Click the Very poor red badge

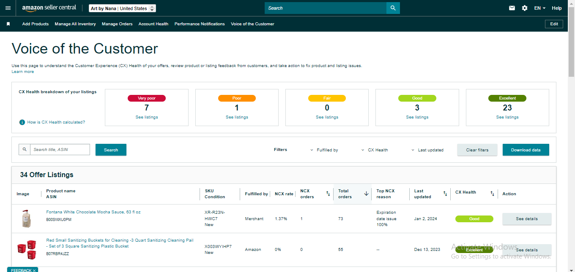(147, 98)
